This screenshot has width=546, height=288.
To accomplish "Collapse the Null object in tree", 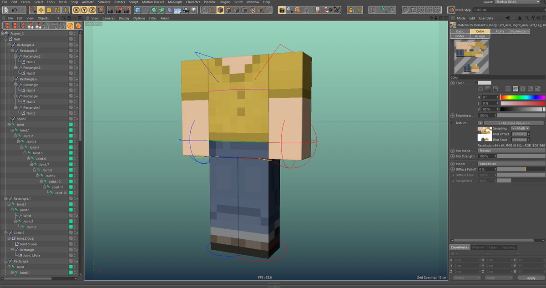I will click(7, 39).
